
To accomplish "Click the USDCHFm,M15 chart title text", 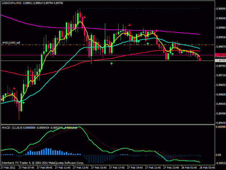I will tap(12, 3).
